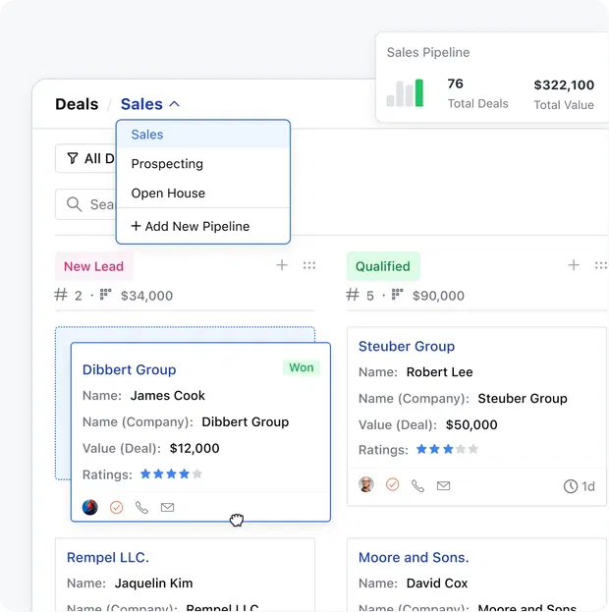Click the $12,000 deal value
The height and width of the screenshot is (612, 609).
(194, 448)
